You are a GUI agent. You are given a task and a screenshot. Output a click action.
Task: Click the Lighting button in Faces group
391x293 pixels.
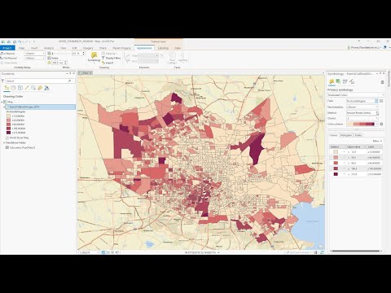pos(182,58)
